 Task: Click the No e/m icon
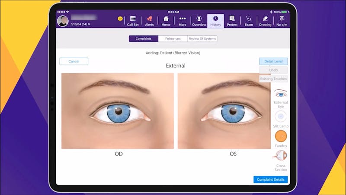[282, 21]
